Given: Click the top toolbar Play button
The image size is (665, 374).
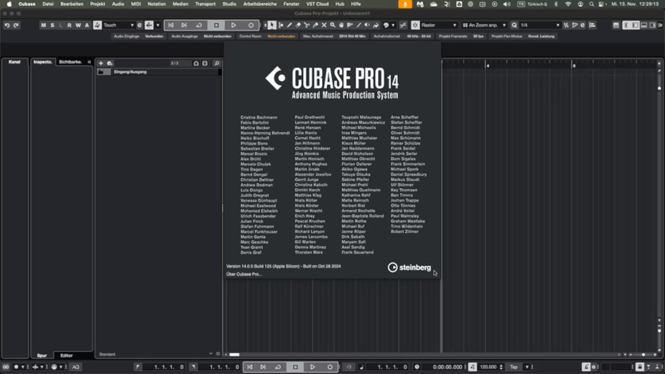Looking at the screenshot, I should (x=234, y=25).
